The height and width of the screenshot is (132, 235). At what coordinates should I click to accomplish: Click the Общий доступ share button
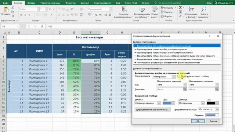coord(224,3)
